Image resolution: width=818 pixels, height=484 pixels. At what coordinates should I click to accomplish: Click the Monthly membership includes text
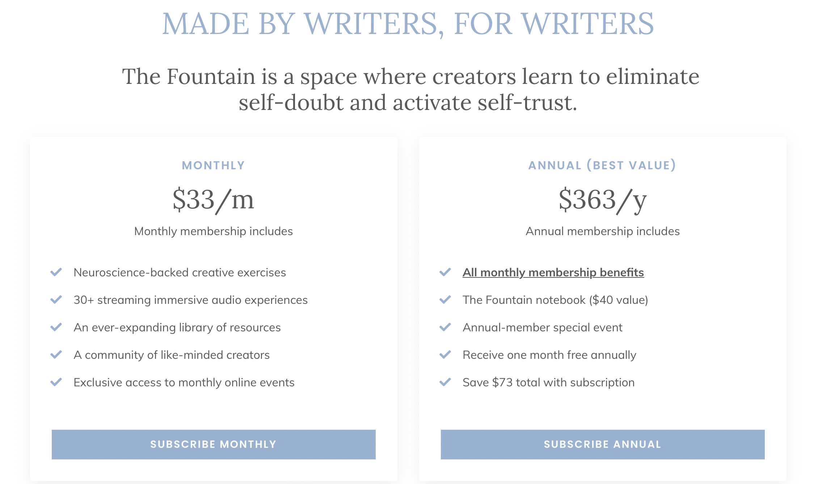coord(214,231)
